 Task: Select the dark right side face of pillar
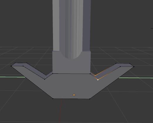pos(87,26)
